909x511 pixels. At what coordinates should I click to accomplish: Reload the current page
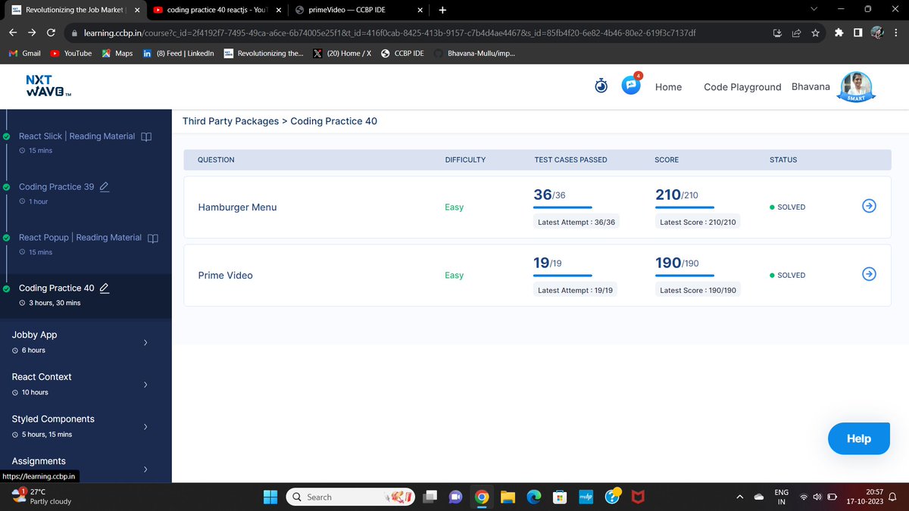click(51, 33)
